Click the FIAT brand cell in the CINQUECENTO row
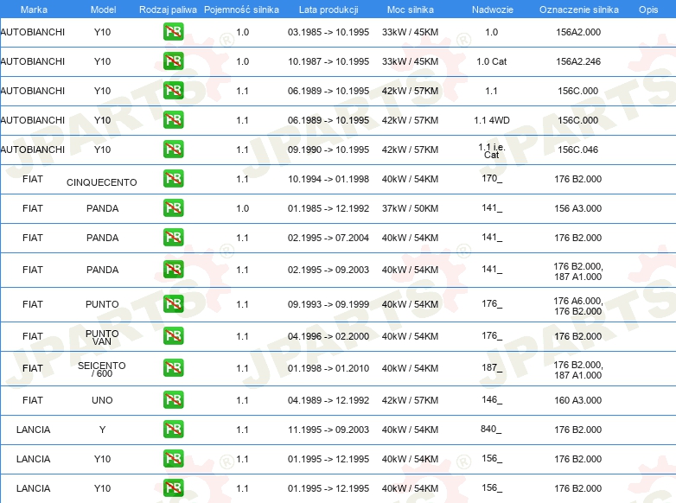 pyautogui.click(x=33, y=179)
